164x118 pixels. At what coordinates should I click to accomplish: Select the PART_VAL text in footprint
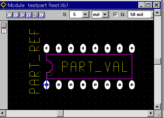pyautogui.click(x=95, y=67)
